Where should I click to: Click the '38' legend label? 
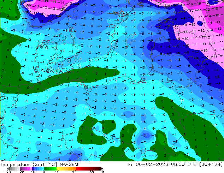coord(92,172)
